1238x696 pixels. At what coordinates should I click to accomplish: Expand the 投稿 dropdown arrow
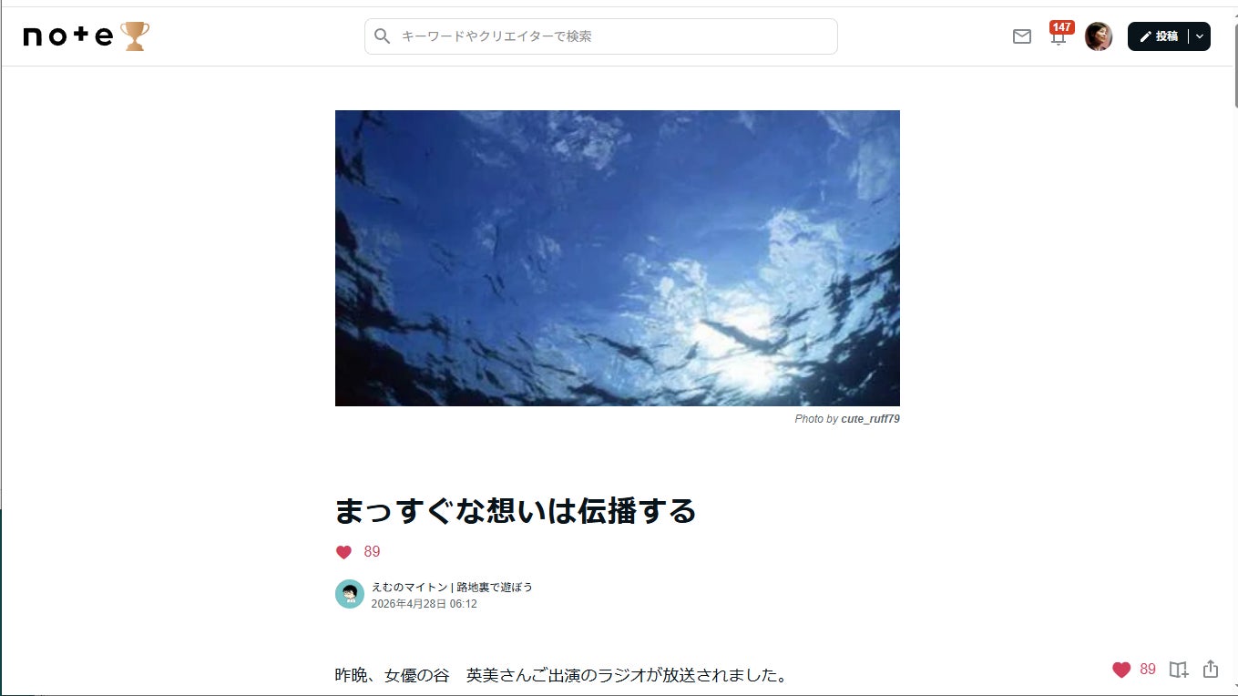pyautogui.click(x=1200, y=36)
